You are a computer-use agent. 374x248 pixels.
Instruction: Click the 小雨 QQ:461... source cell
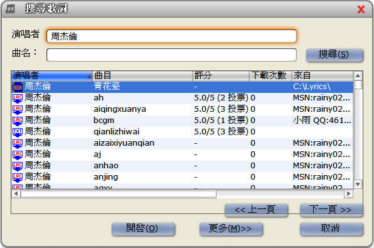pyautogui.click(x=322, y=121)
